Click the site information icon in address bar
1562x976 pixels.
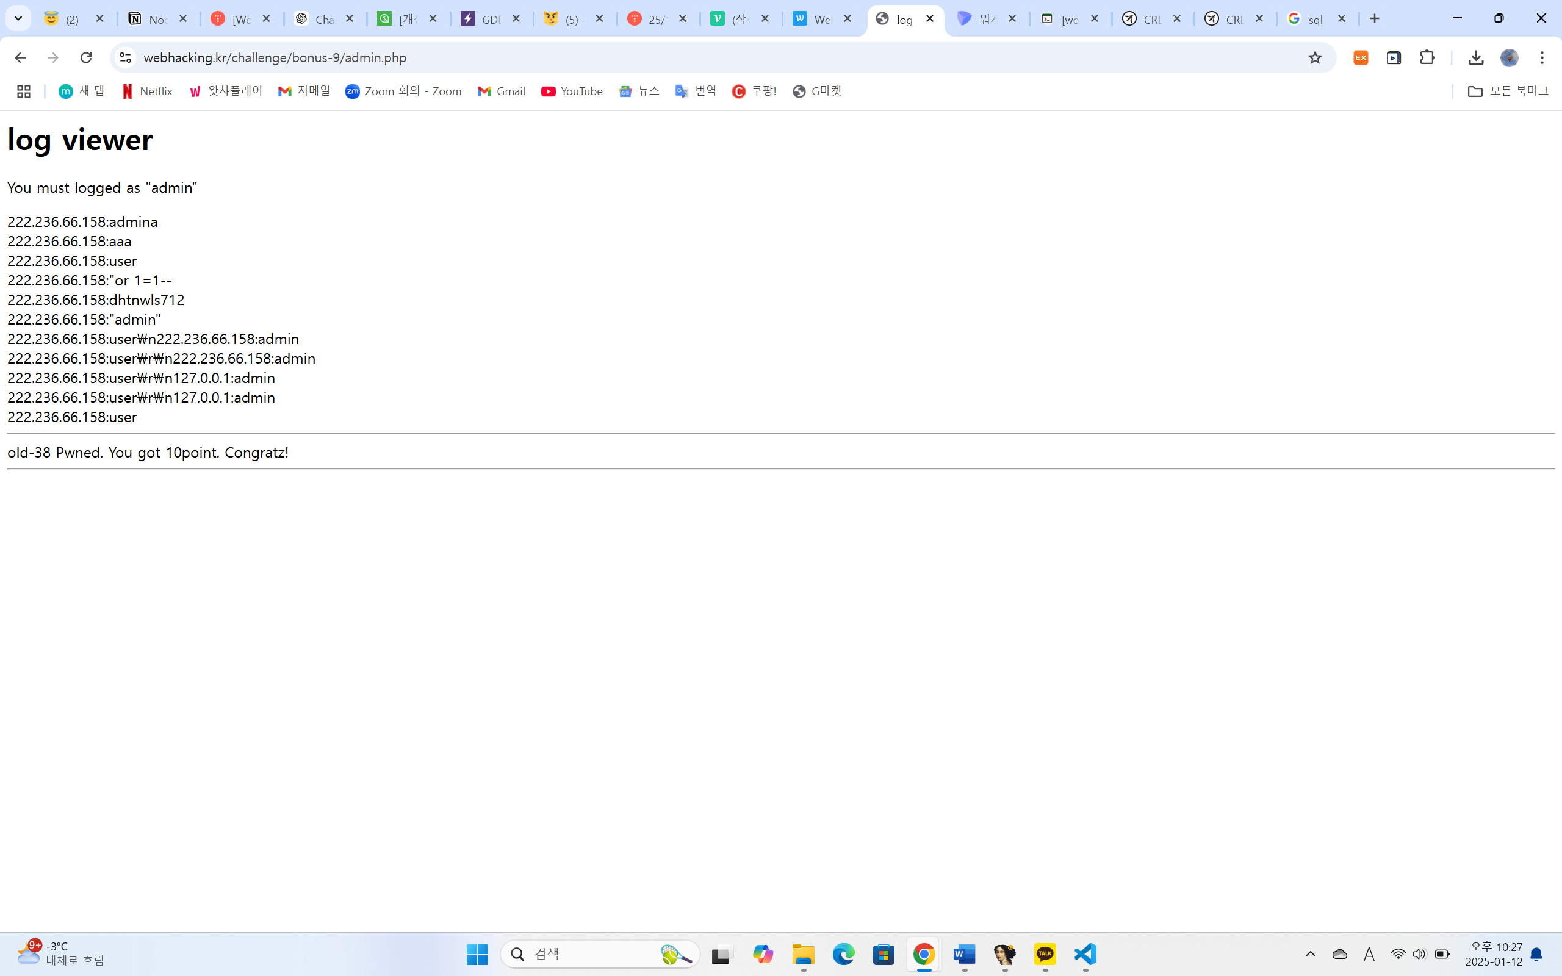(x=125, y=57)
